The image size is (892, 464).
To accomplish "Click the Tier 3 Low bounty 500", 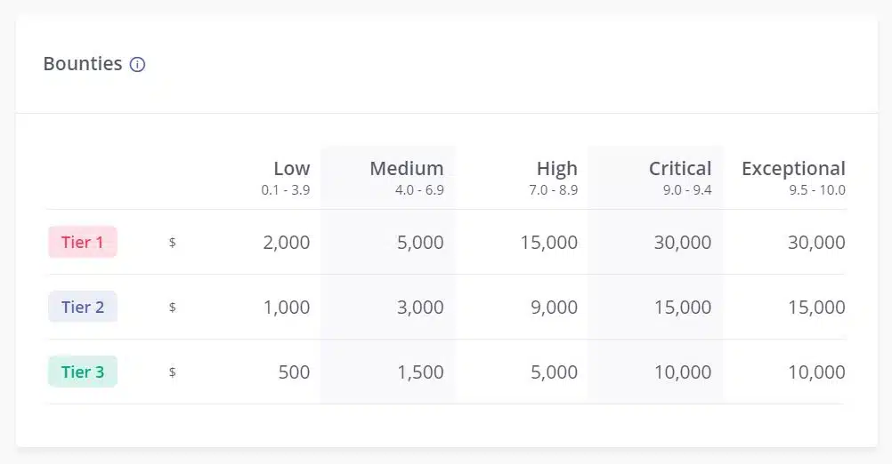I will pyautogui.click(x=294, y=372).
